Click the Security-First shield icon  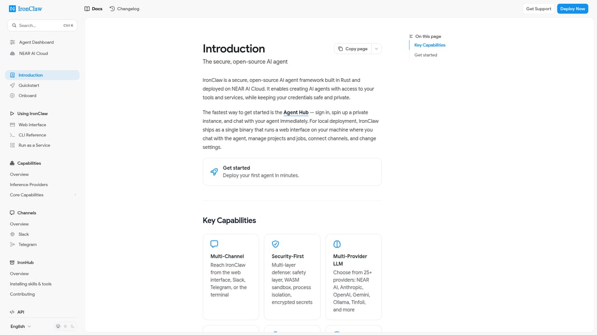276,244
